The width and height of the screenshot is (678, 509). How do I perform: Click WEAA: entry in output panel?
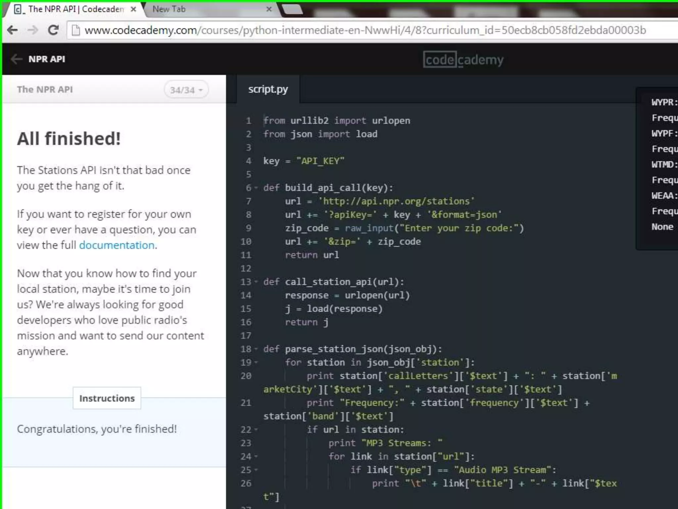point(664,196)
